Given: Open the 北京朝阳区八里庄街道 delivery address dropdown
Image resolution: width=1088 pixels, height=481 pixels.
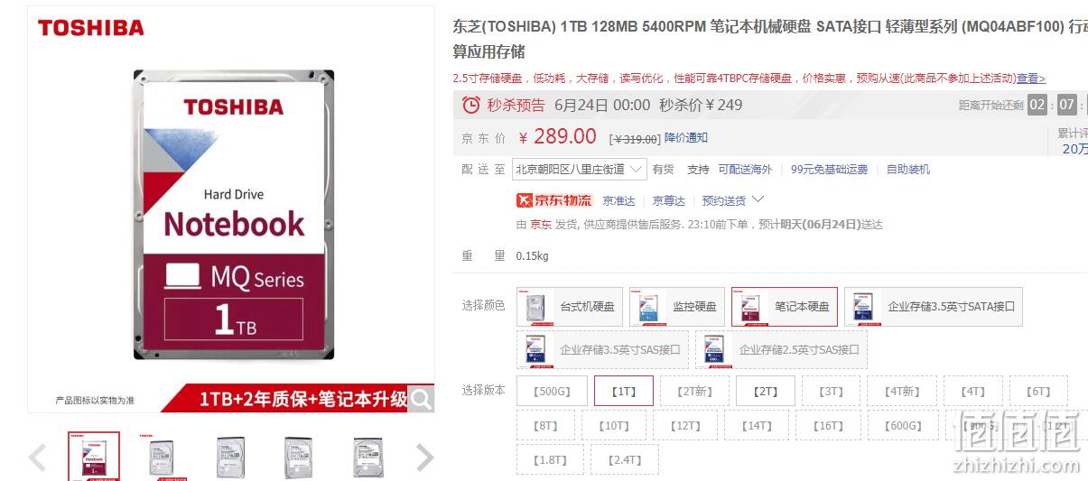Looking at the screenshot, I should click(x=579, y=169).
